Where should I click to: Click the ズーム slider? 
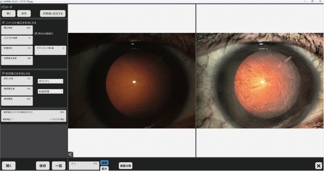coord(84,165)
